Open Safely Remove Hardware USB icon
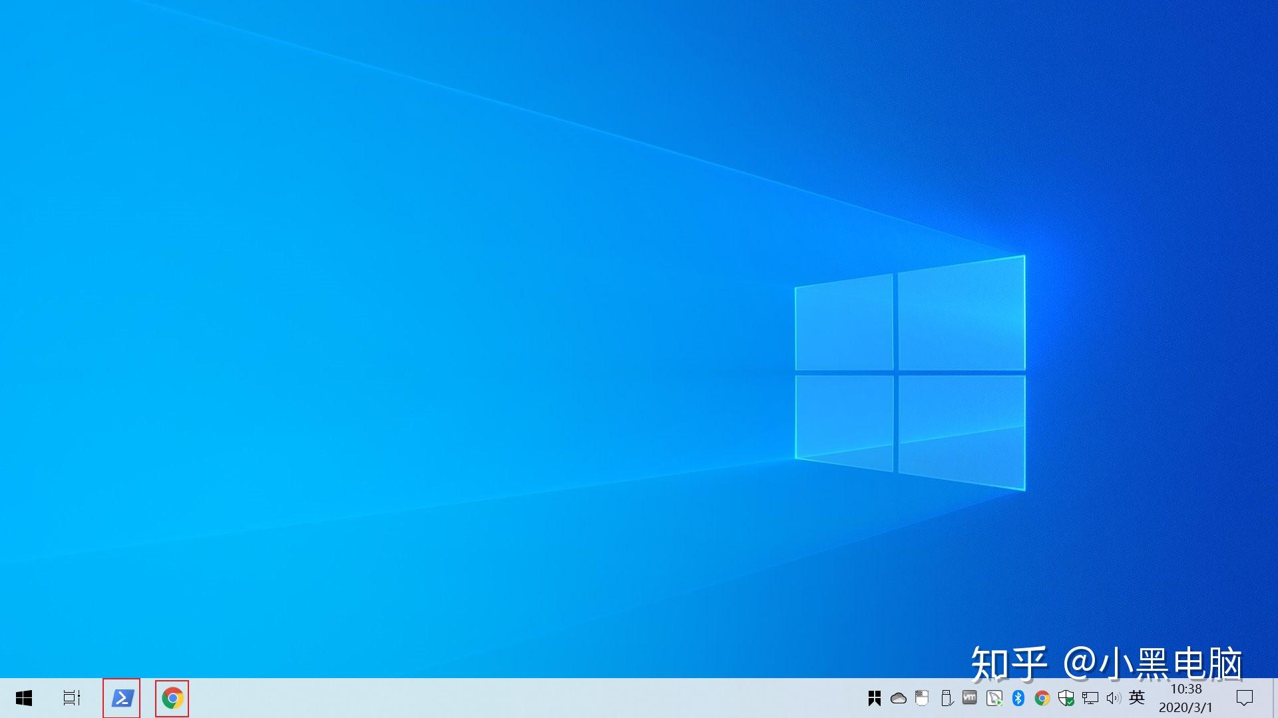The height and width of the screenshot is (718, 1278). (x=947, y=698)
